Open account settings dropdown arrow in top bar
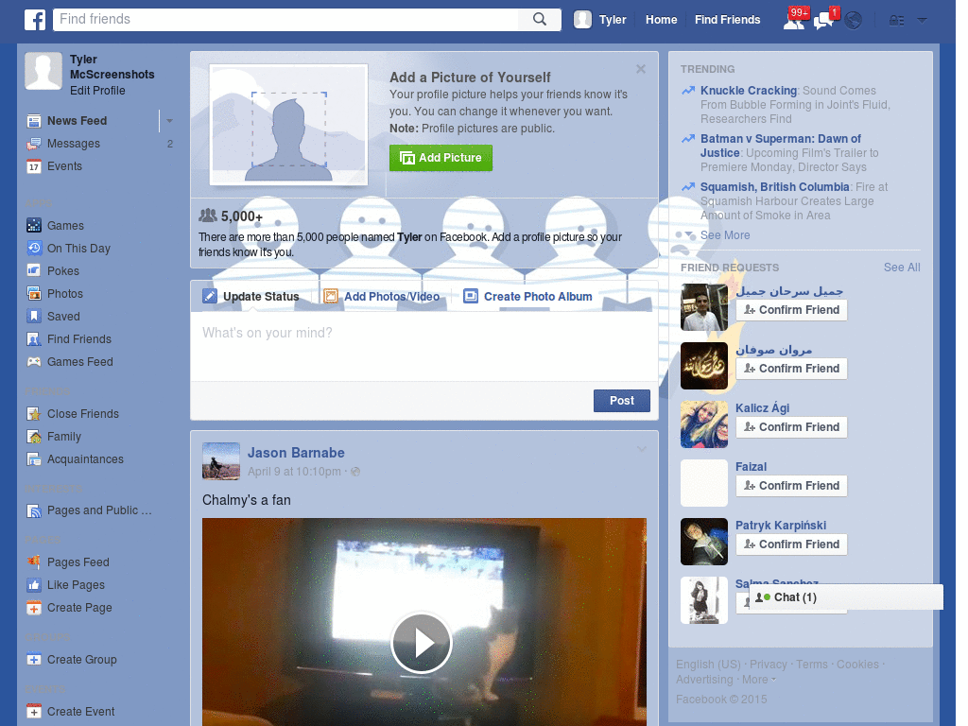Screen dimensions: 968x726 click(x=923, y=21)
